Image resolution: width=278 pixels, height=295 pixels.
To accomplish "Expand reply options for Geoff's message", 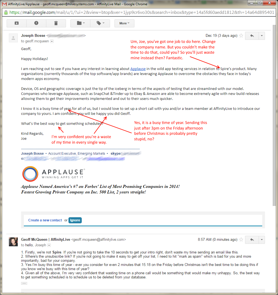I will point(262,240).
